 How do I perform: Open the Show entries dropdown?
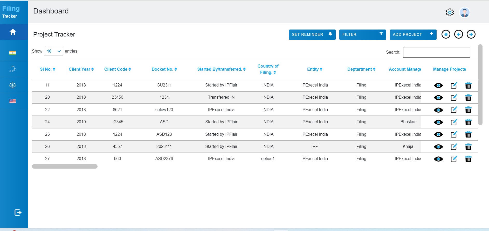coord(53,51)
